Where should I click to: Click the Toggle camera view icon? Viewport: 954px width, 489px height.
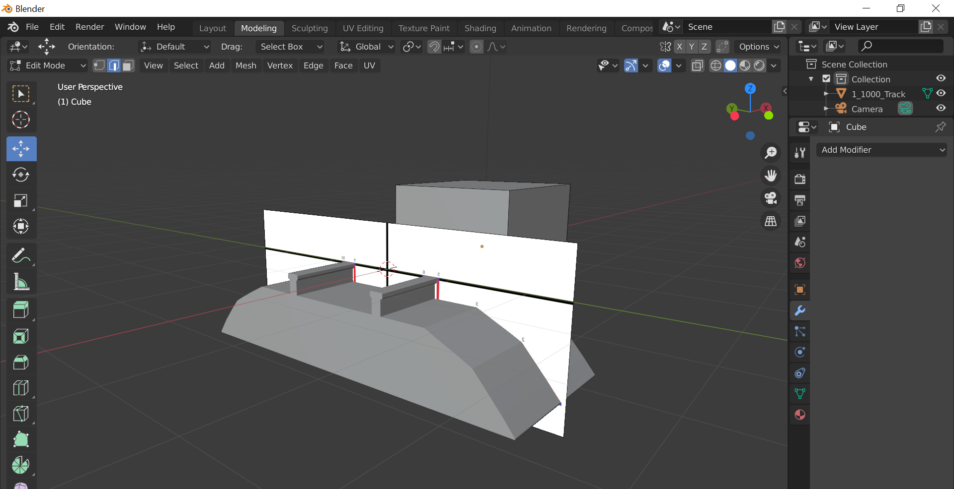771,198
